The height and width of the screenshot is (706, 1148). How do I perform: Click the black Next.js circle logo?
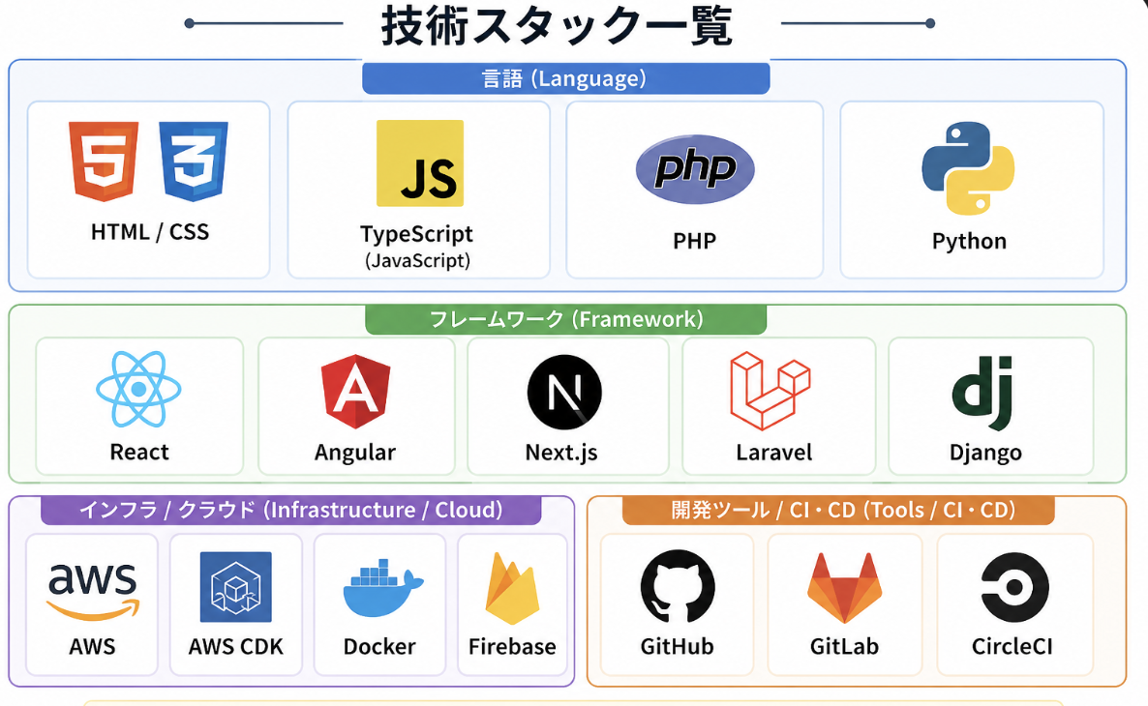point(564,392)
